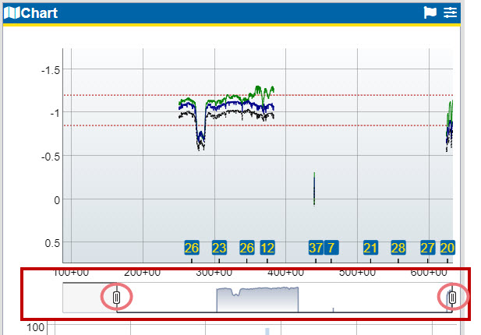The image size is (481, 335).
Task: Select the marker labeled 37
Action: (x=316, y=248)
